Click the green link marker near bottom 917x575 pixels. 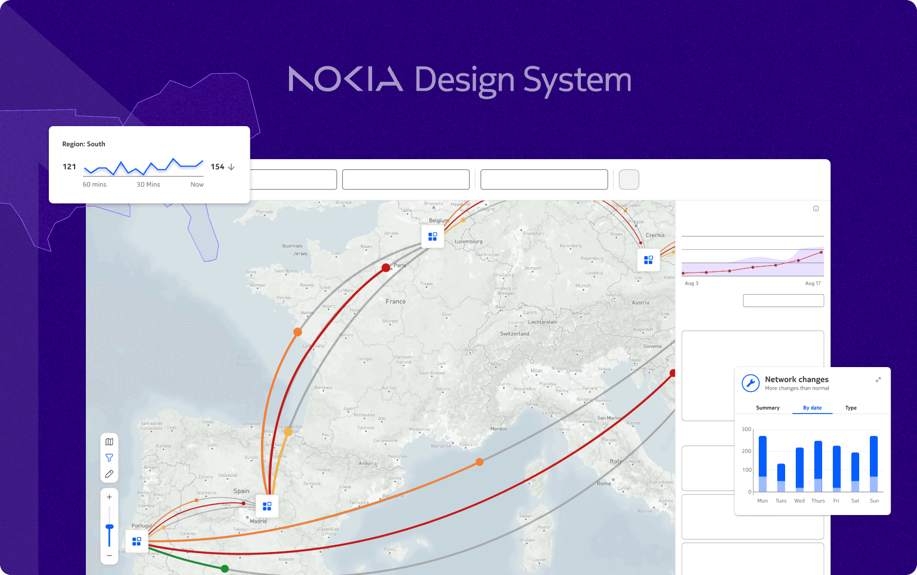(224, 569)
